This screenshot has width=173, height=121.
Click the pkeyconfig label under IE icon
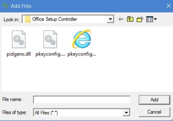click(82, 54)
